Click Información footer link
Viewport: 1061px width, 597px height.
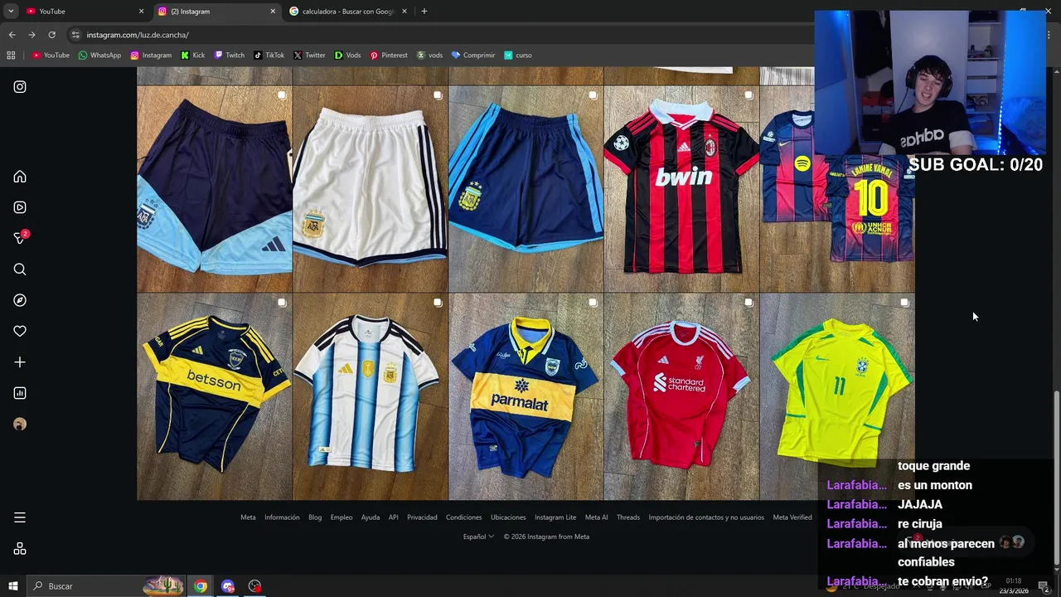tap(282, 517)
